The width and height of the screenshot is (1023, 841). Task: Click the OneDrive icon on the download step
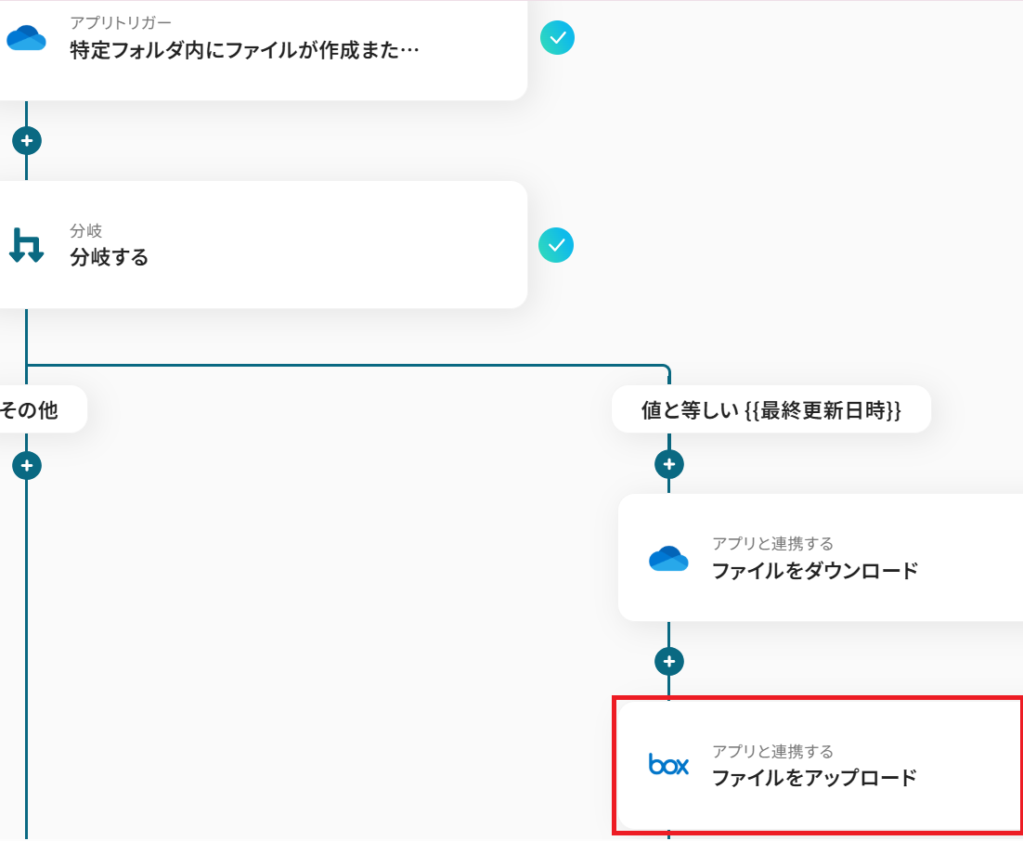click(668, 558)
